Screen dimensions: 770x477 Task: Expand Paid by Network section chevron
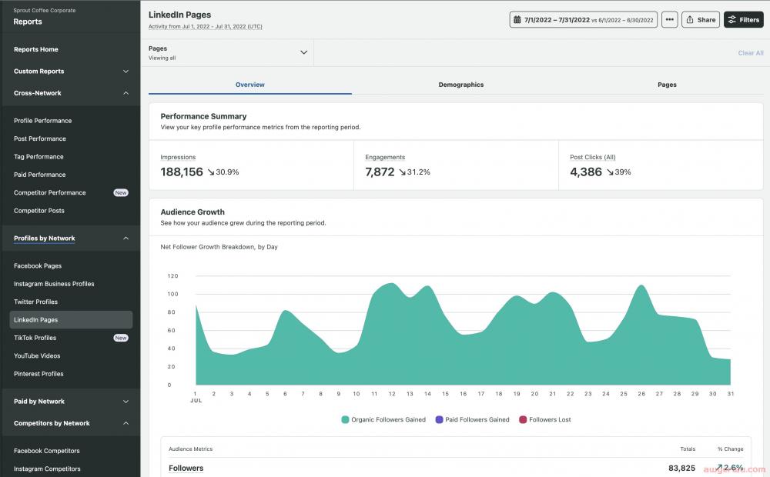tap(126, 402)
